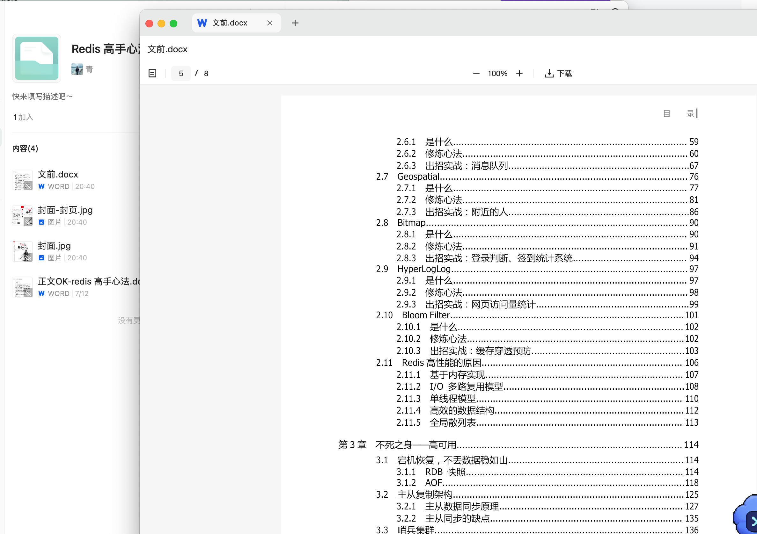This screenshot has height=534, width=757.
Task: Click TOC entry 2.6.3 出招实战：消息队列
Action: [547, 166]
